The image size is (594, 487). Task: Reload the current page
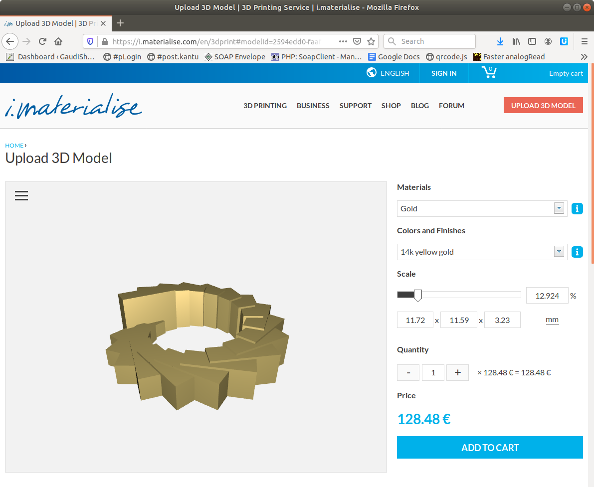click(x=42, y=41)
